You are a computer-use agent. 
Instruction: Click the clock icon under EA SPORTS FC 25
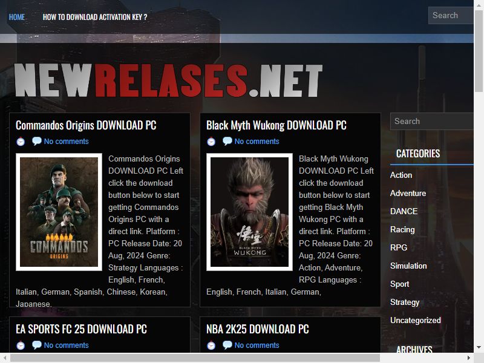coord(21,345)
